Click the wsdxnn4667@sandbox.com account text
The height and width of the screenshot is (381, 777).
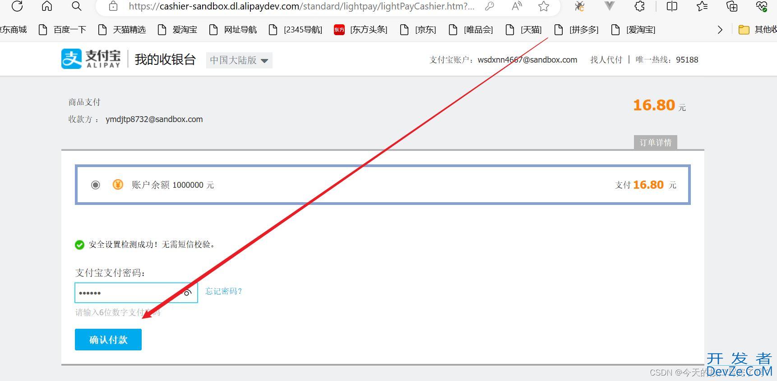[x=527, y=59]
